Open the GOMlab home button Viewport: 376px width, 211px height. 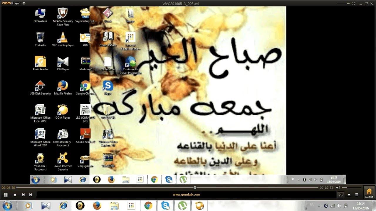369,192
